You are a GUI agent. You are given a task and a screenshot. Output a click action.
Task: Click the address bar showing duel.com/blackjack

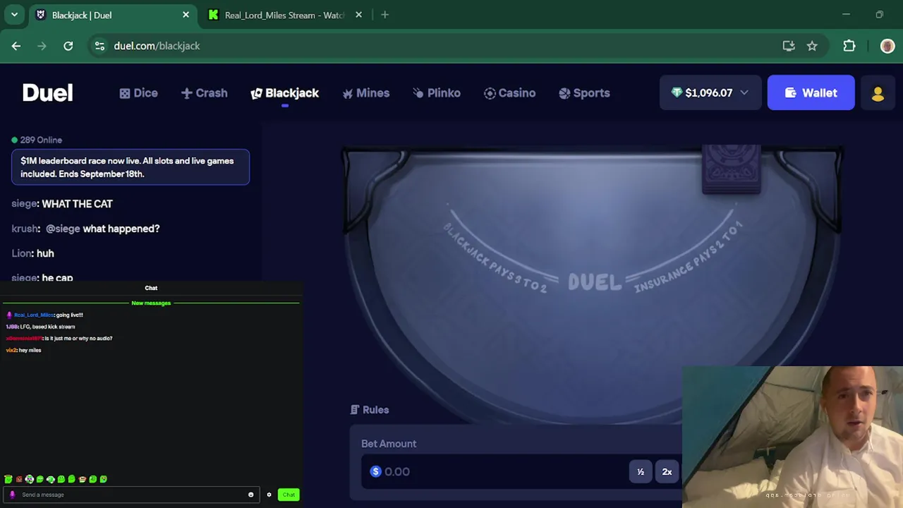(x=157, y=46)
